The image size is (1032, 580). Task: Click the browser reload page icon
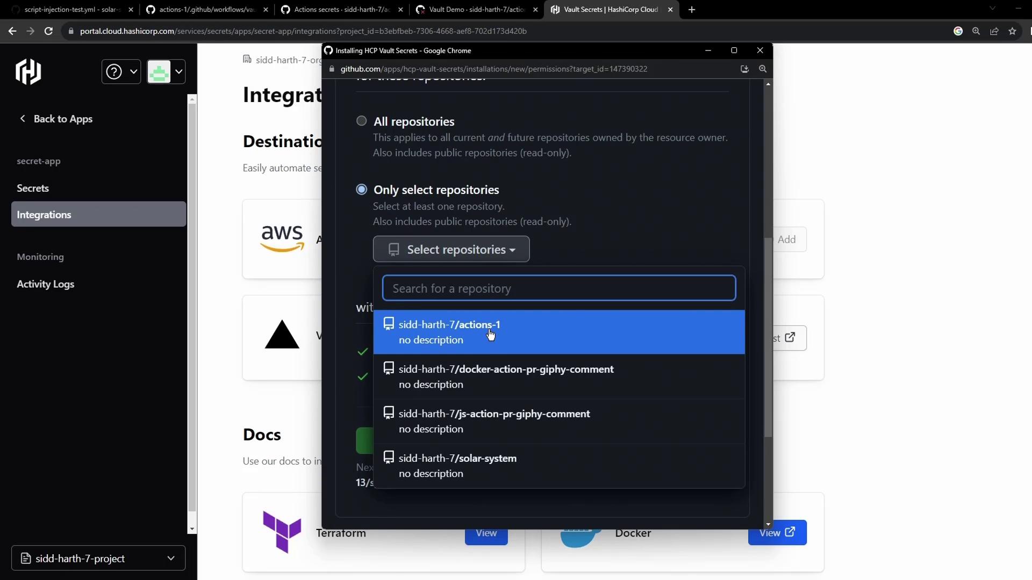[48, 31]
